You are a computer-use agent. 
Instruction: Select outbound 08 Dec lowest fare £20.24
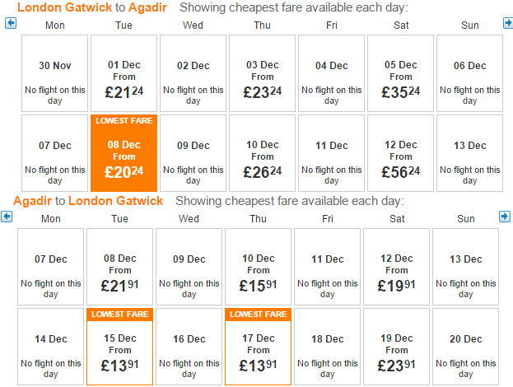click(x=124, y=153)
